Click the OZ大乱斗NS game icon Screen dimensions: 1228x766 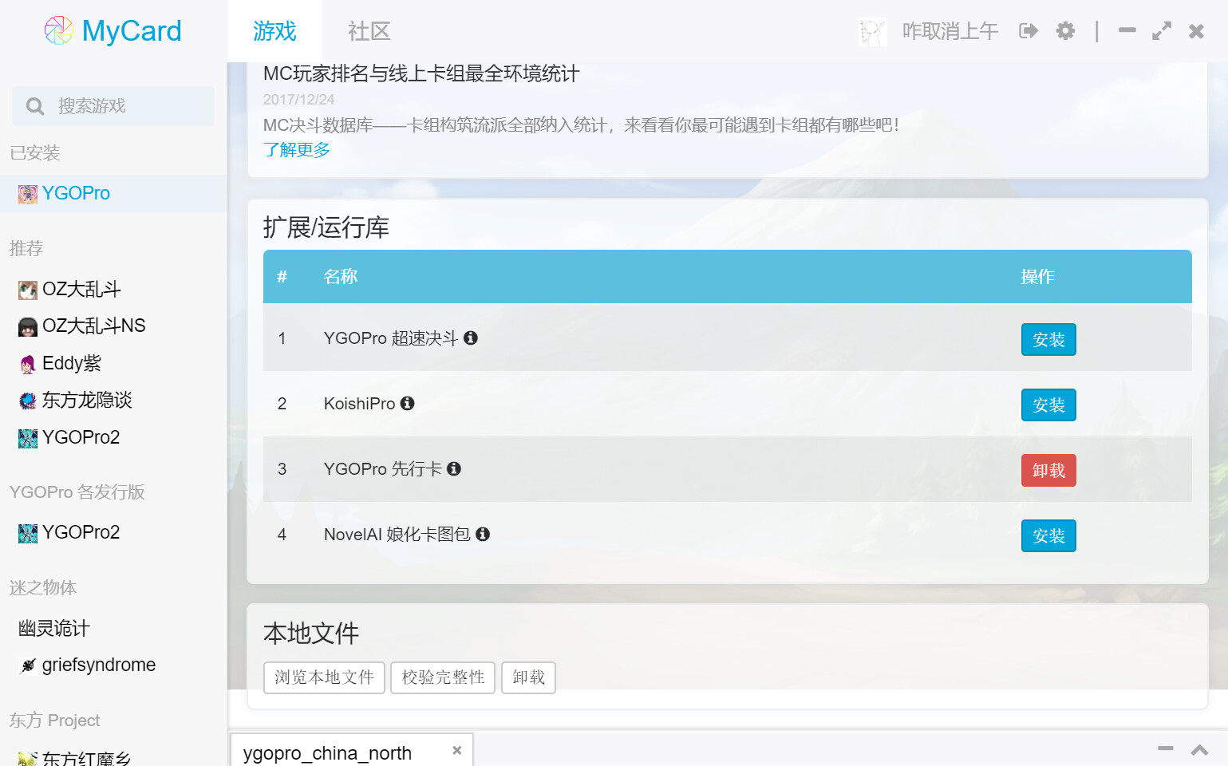pos(28,327)
